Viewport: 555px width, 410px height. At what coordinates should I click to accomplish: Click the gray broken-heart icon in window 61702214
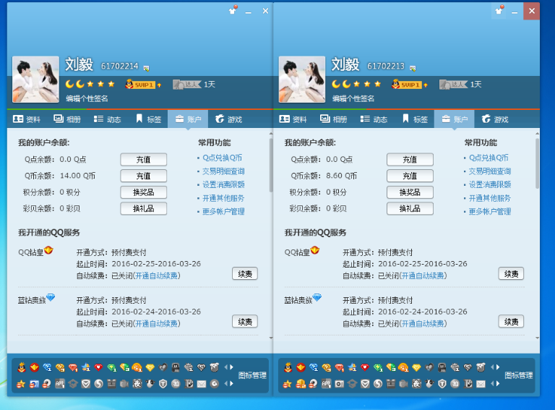(163, 367)
